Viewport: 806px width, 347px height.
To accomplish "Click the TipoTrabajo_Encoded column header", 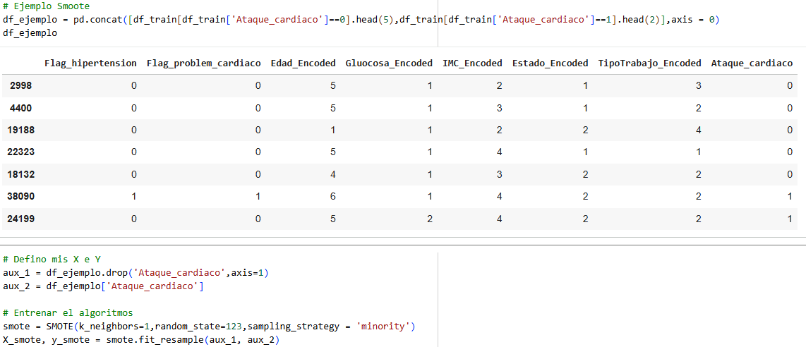I will (650, 63).
